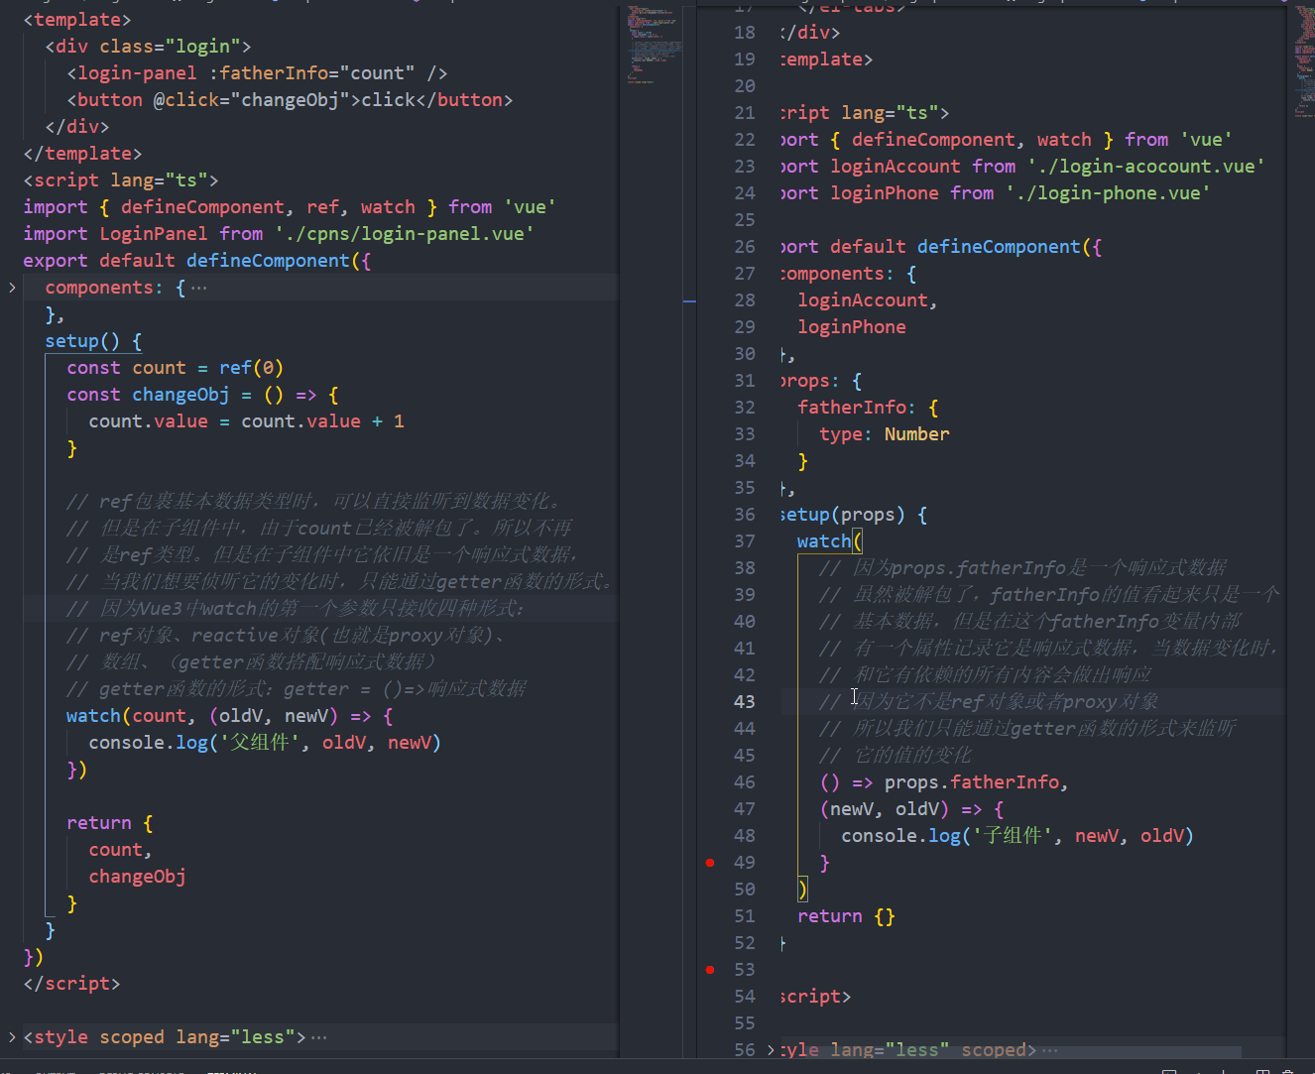Click 'ref(0)' in the count declaration
Screen dimensions: 1315x1074
(x=252, y=368)
